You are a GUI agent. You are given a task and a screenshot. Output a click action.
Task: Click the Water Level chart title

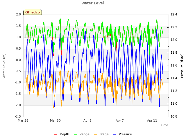(93, 3)
